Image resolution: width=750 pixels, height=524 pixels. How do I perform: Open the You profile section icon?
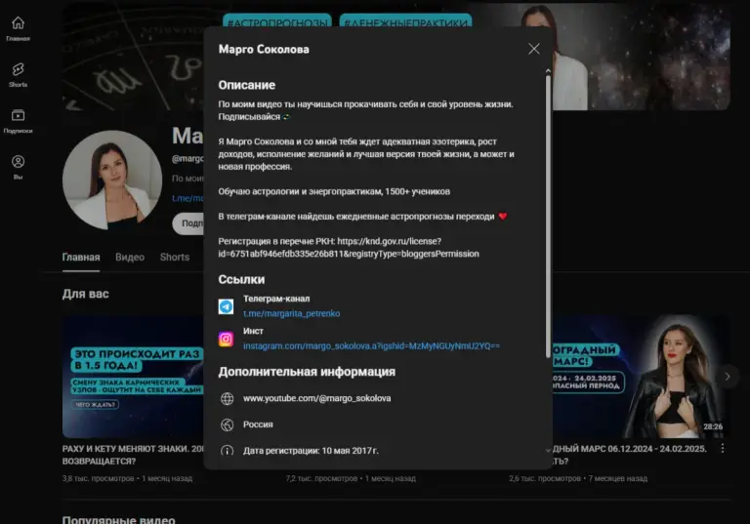[x=18, y=167]
